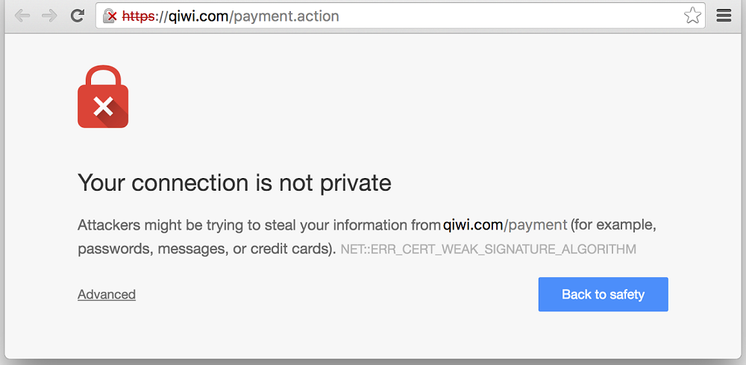
Task: Reload the current page
Action: pyautogui.click(x=77, y=16)
